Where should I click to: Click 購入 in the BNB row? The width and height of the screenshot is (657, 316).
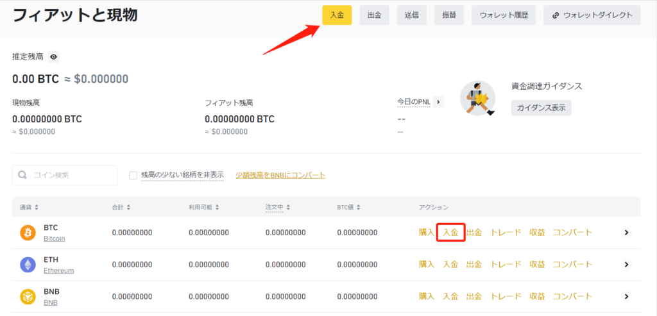(x=427, y=296)
